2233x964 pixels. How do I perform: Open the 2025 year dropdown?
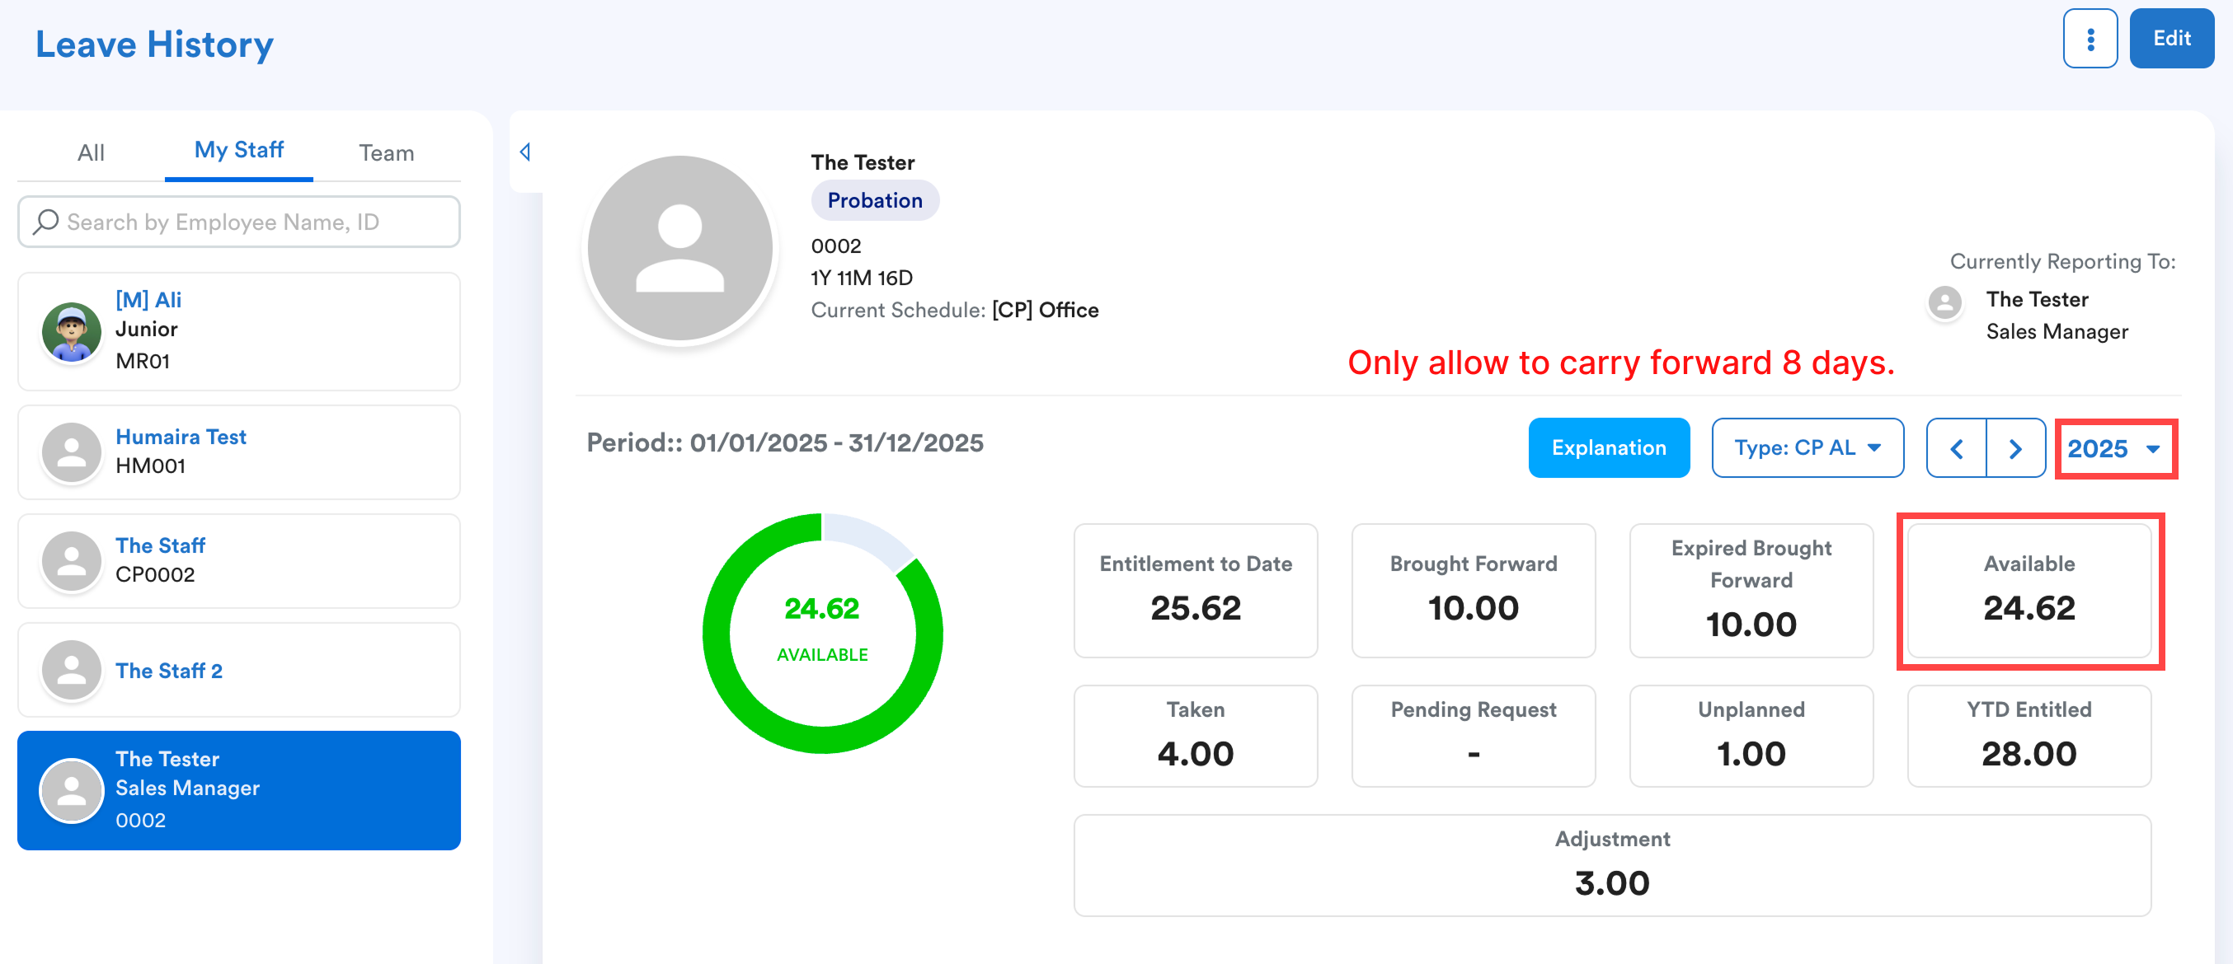[x=2113, y=449]
